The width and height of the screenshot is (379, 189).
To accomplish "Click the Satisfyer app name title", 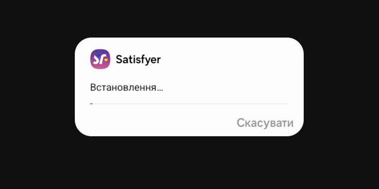I will 138,60.
